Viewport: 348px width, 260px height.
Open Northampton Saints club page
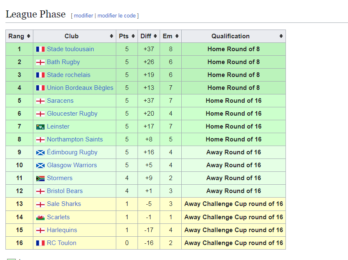click(75, 139)
